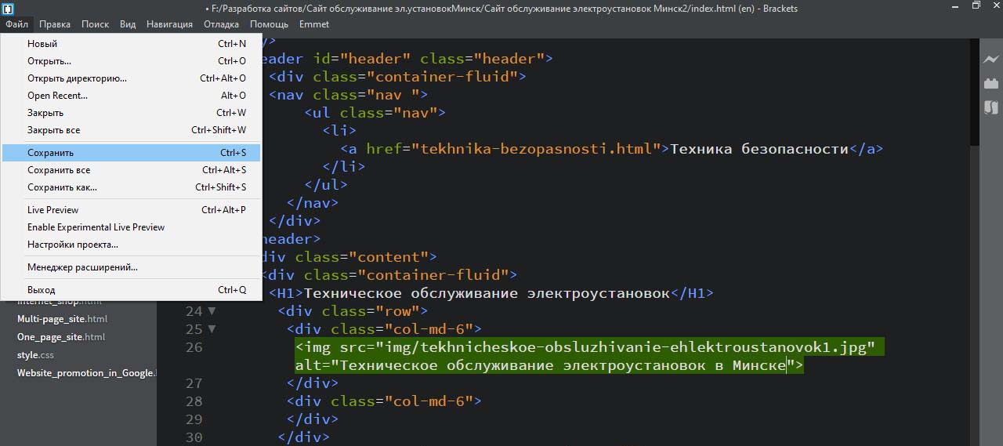
Task: Open the Emmet menu
Action: coord(314,24)
